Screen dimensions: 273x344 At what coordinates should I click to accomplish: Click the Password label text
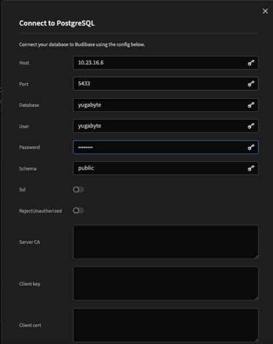click(x=29, y=147)
